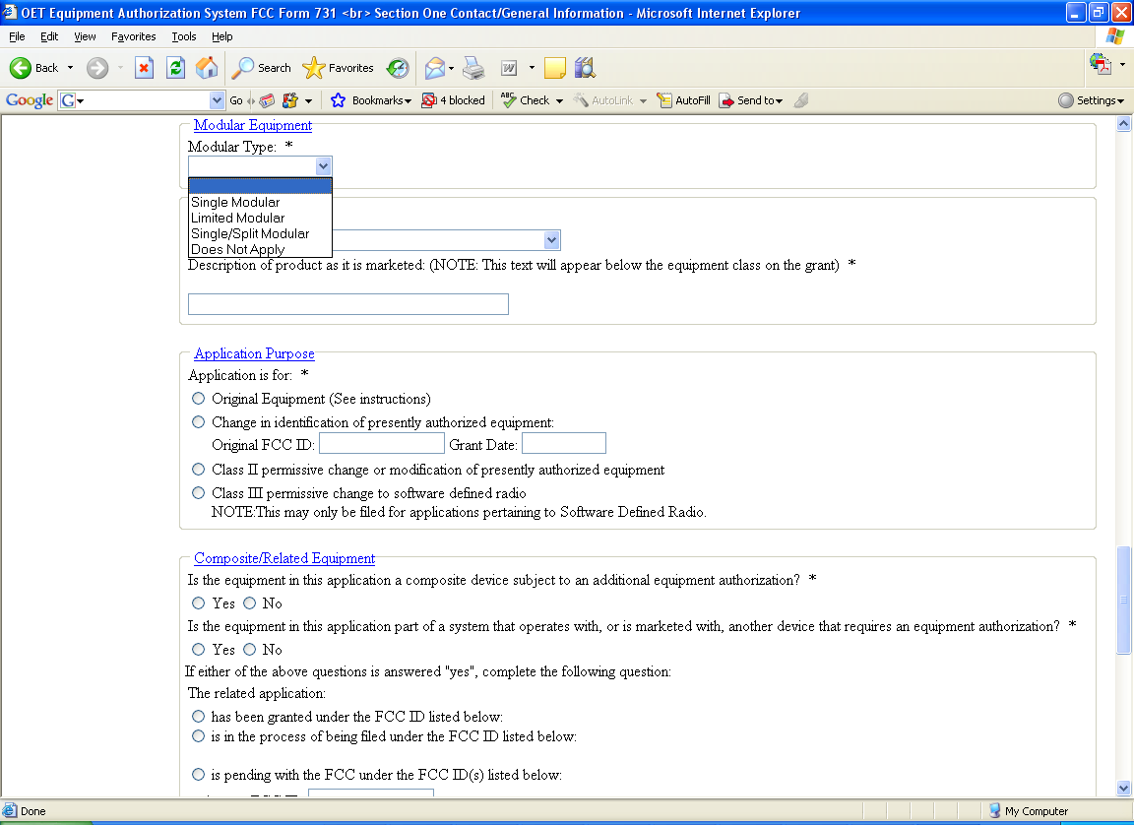Click the scrollbar up arrow
This screenshot has width=1134, height=825.
click(x=1123, y=124)
